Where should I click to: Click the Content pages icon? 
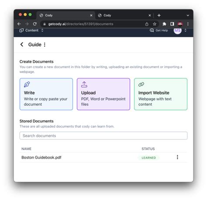pyautogui.click(x=21, y=31)
